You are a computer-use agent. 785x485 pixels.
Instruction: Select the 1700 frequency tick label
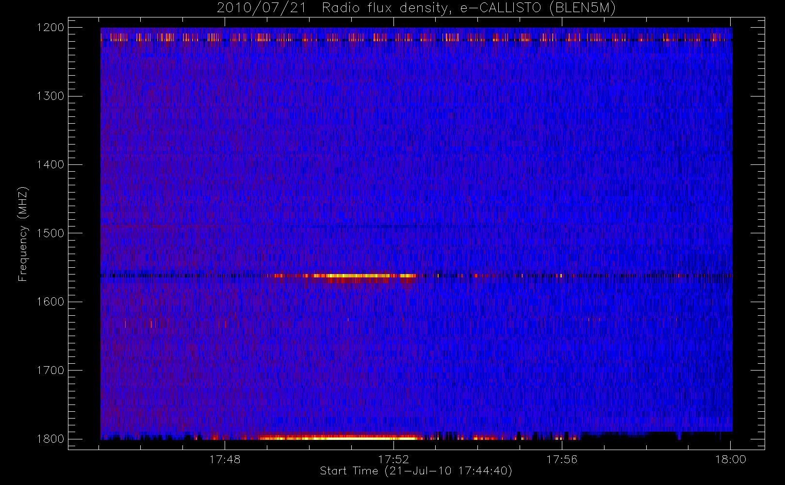[x=50, y=371]
